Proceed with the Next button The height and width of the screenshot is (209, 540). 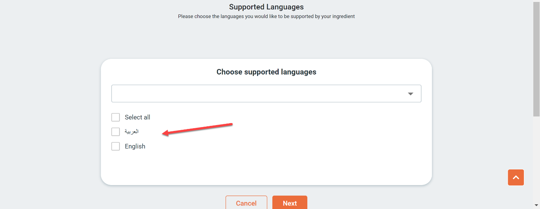coord(290,203)
